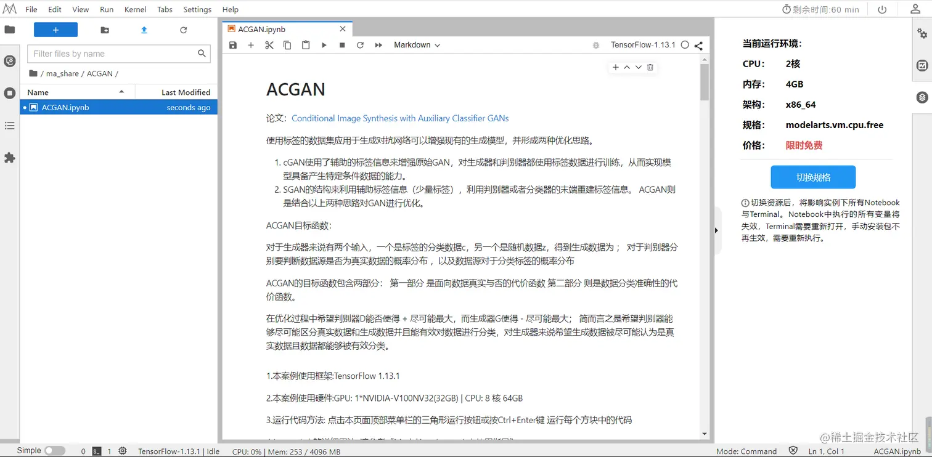Viewport: 932px width, 457px height.
Task: Click the user account icon
Action: pos(916,9)
